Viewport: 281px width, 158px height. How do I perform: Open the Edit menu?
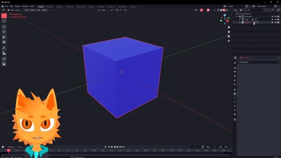coord(11,6)
